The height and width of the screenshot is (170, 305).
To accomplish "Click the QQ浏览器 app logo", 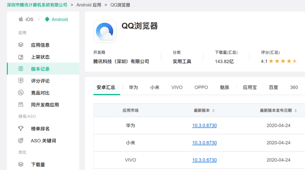I will 105,32.
